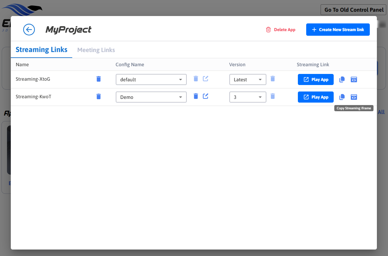Edit the default config

click(x=206, y=79)
